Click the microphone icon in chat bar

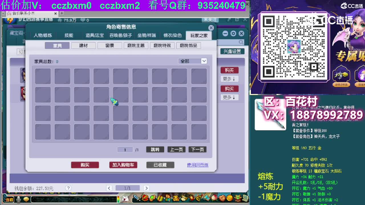(x=19, y=199)
